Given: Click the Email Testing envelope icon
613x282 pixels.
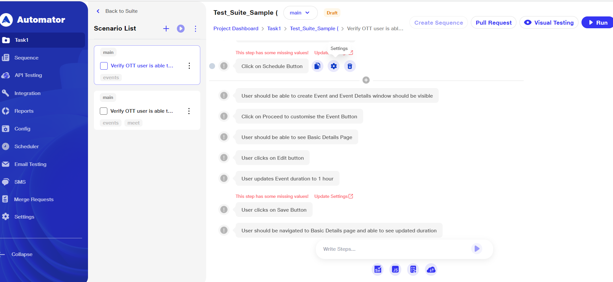Looking at the screenshot, I should [6, 164].
